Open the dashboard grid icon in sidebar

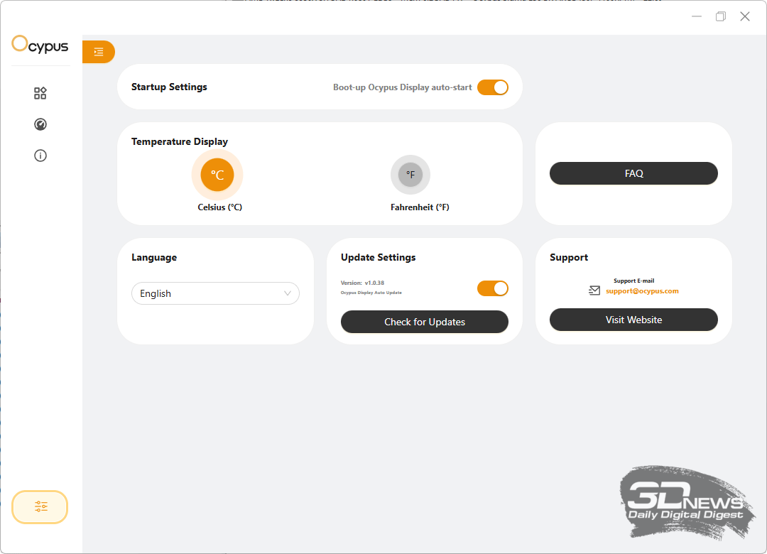[40, 93]
